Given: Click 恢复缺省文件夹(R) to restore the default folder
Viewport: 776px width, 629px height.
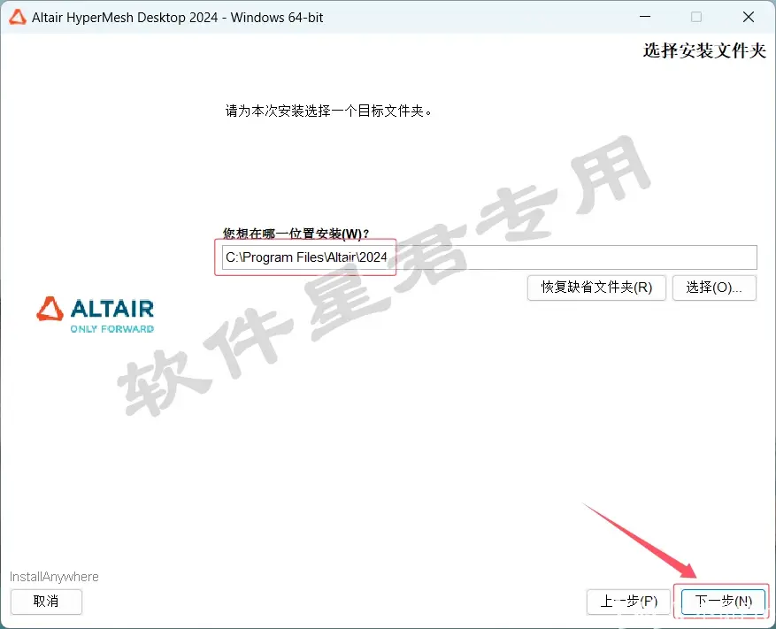Looking at the screenshot, I should click(x=596, y=288).
